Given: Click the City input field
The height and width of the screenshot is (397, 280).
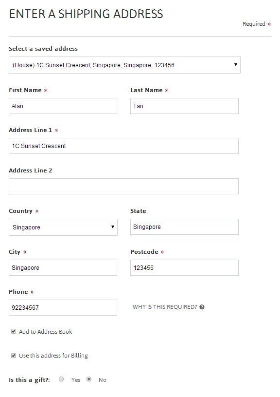Looking at the screenshot, I should point(63,267).
